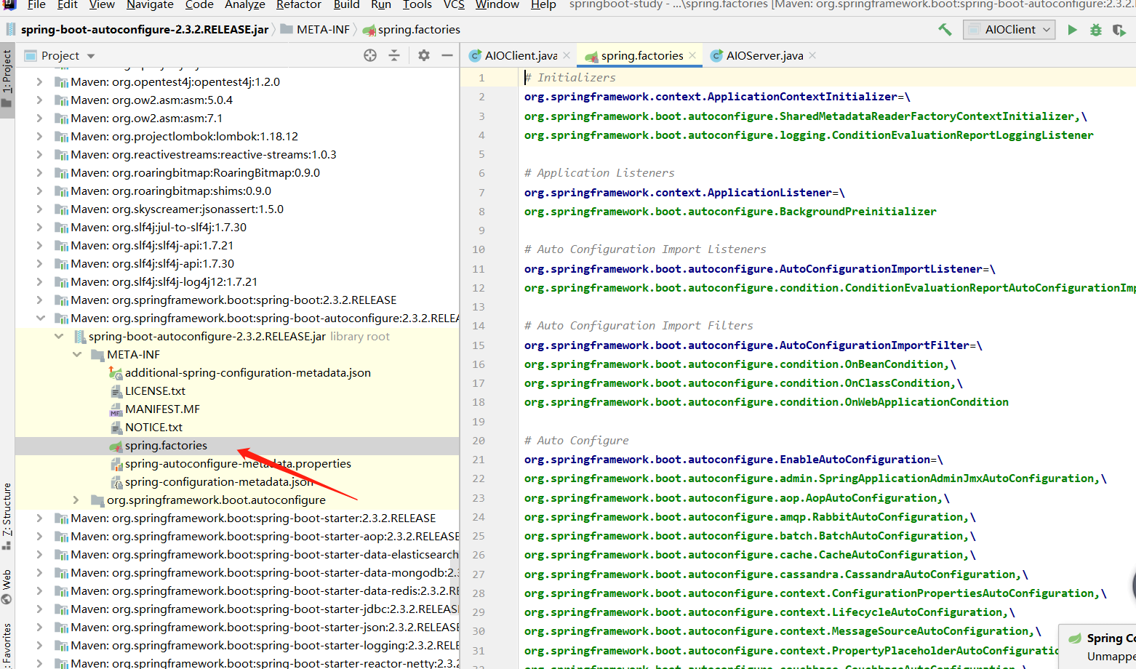Open the Run menu
1136x669 pixels.
(x=381, y=4)
